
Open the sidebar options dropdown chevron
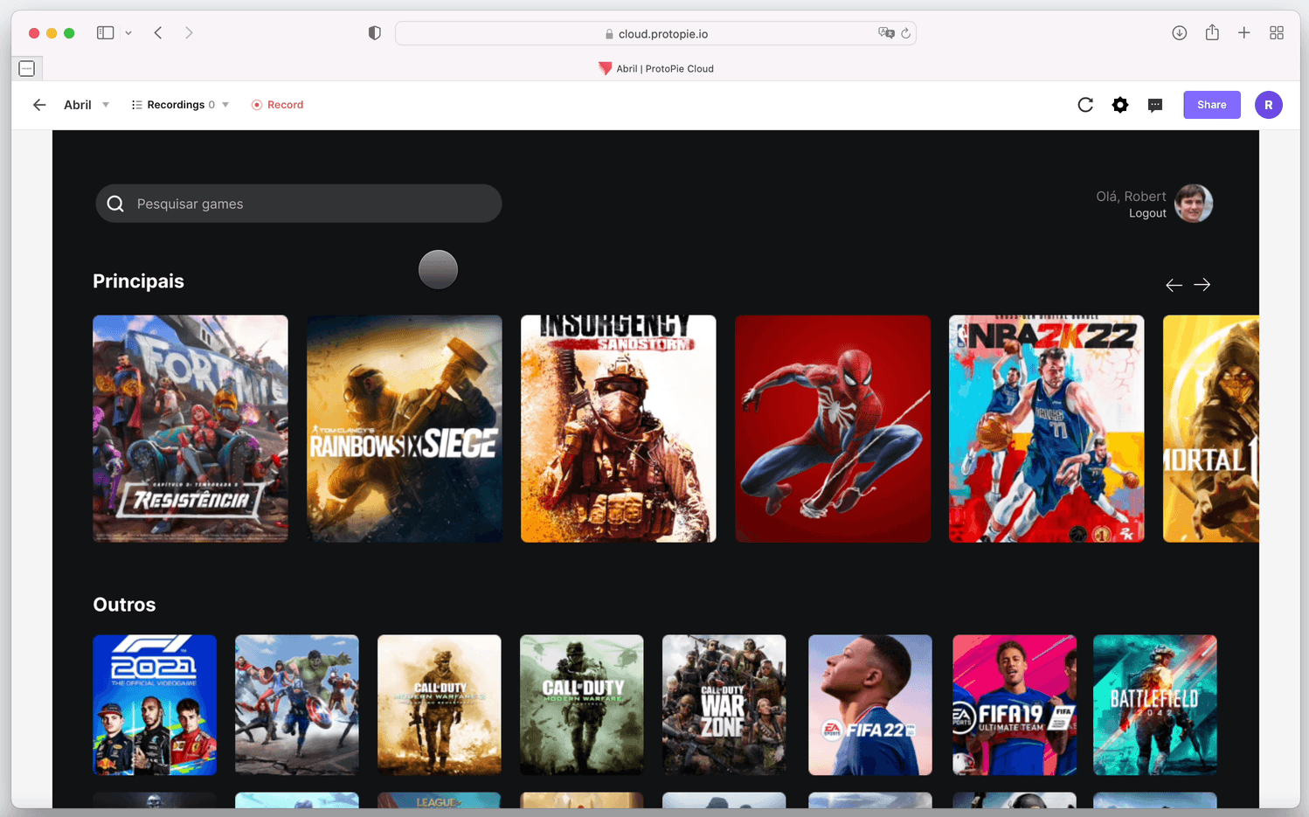[x=128, y=33]
